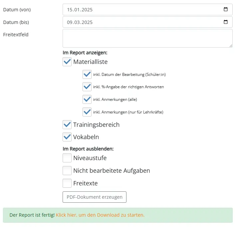Disable Vokabeln in the report

(x=67, y=137)
